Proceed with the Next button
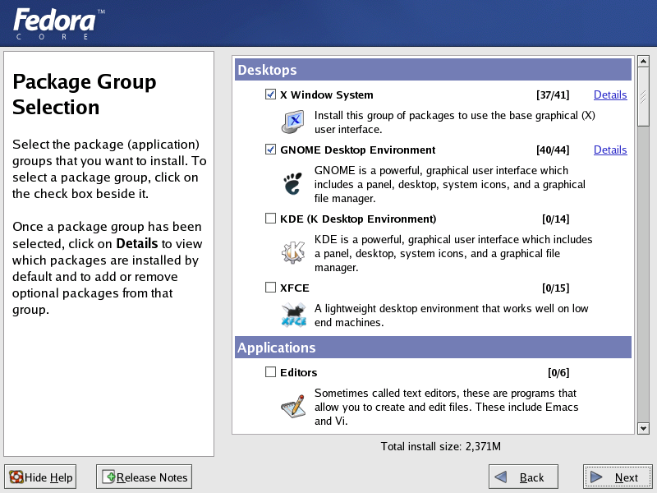657x493 pixels. point(618,477)
